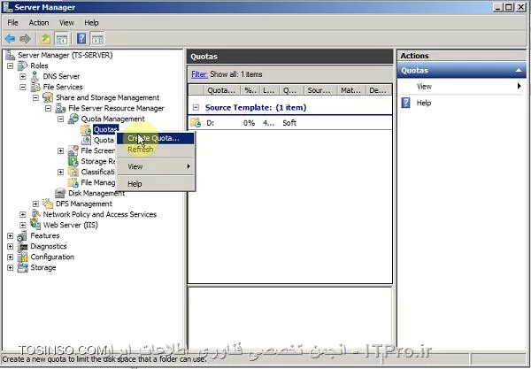Click the Soft quota type cell
Screen dimensions: 531x369
(289, 123)
